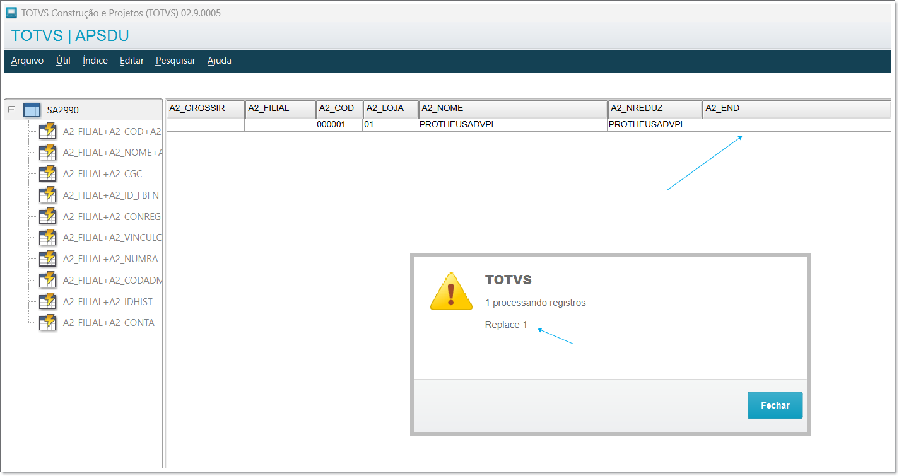Select index A2_FILIAL+A2_CONTA label
This screenshot has width=899, height=476.
[x=109, y=323]
